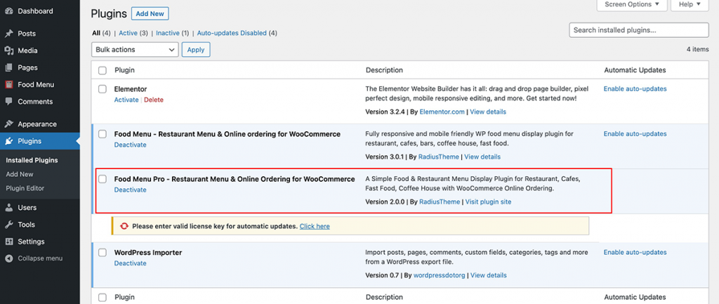The image size is (719, 304).
Task: View details for Elementor
Action: (x=488, y=112)
